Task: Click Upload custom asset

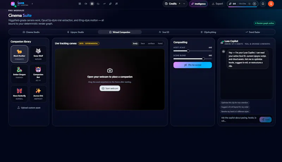Action: [x=29, y=107]
